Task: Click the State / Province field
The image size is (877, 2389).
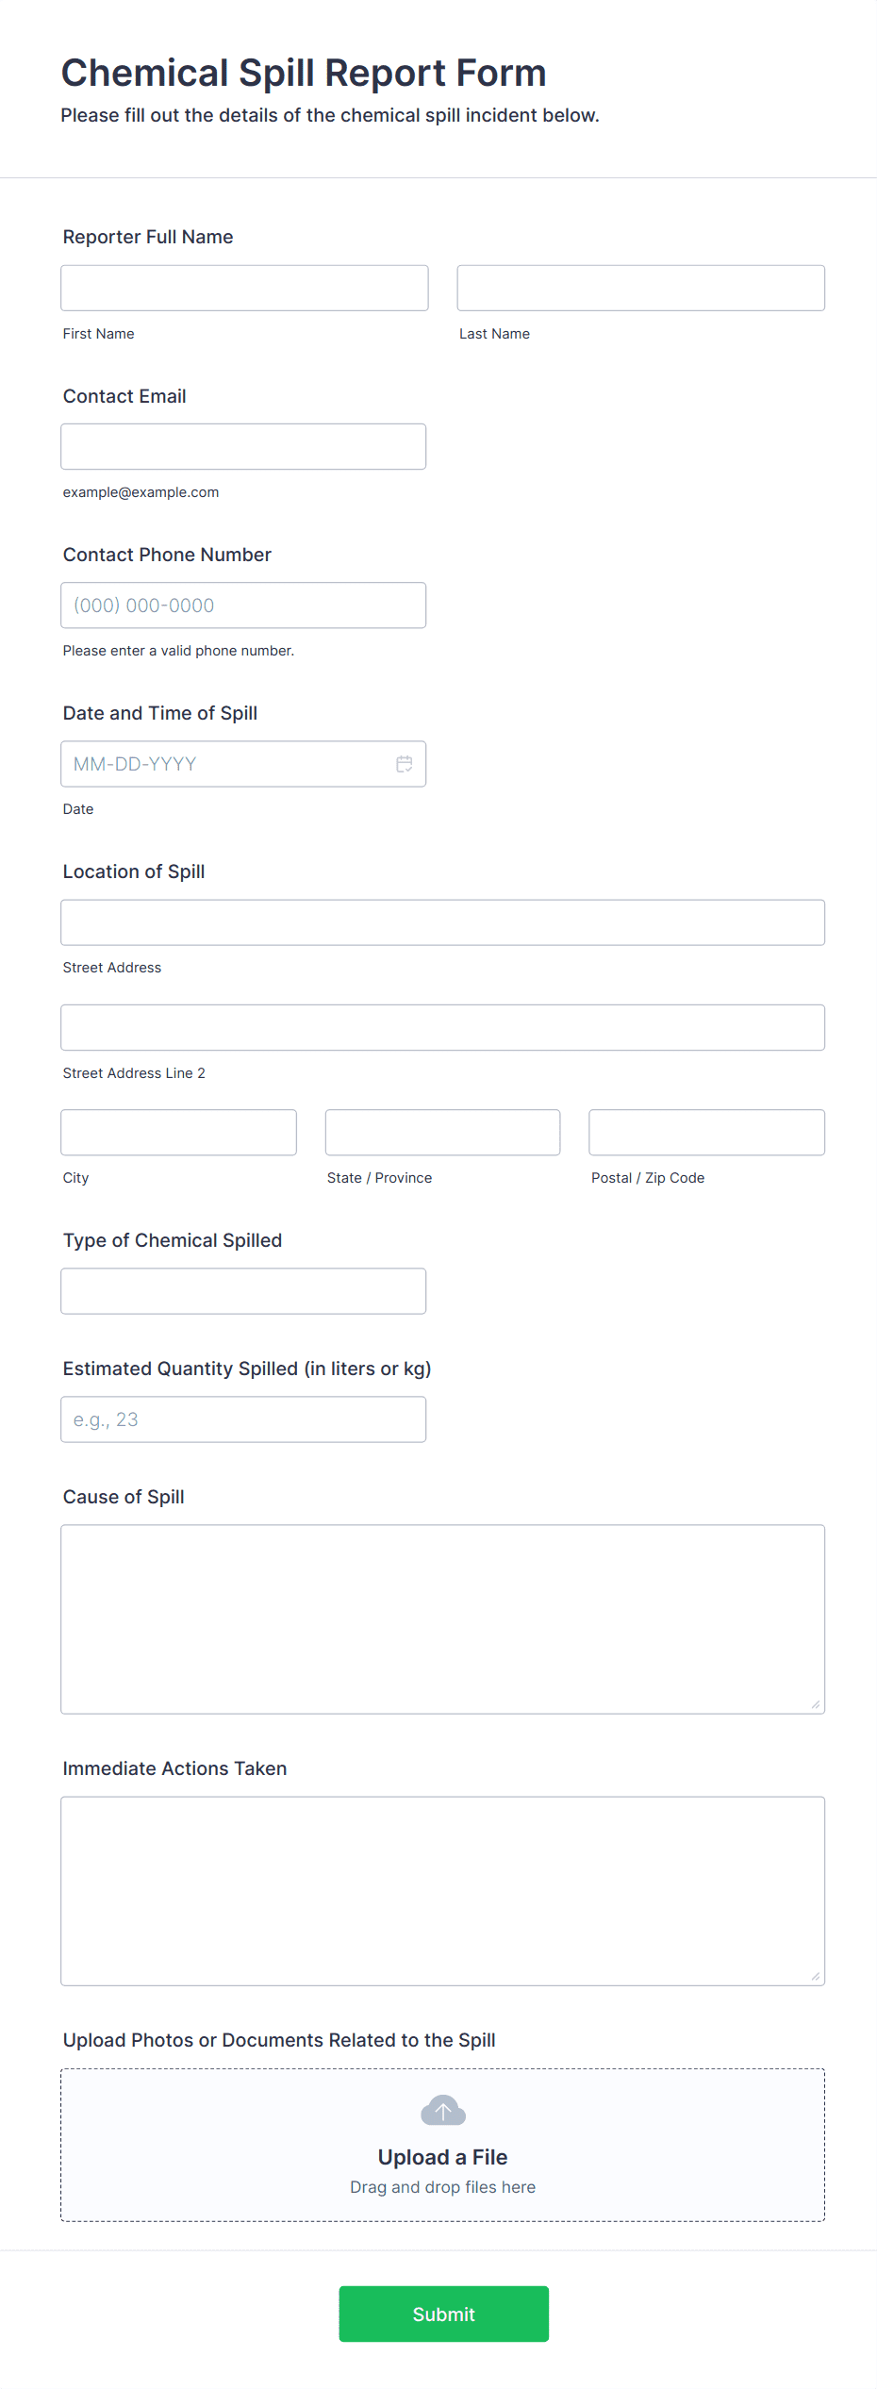Action: click(x=441, y=1132)
